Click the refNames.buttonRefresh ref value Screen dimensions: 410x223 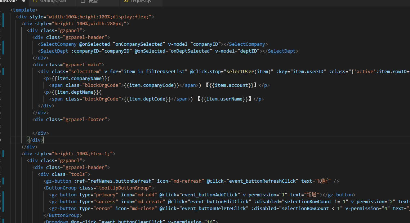121,181
